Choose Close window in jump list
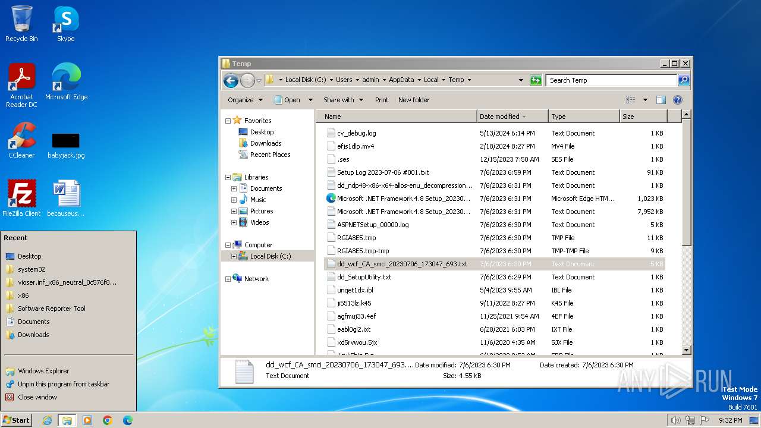761x428 pixels. tap(68, 397)
